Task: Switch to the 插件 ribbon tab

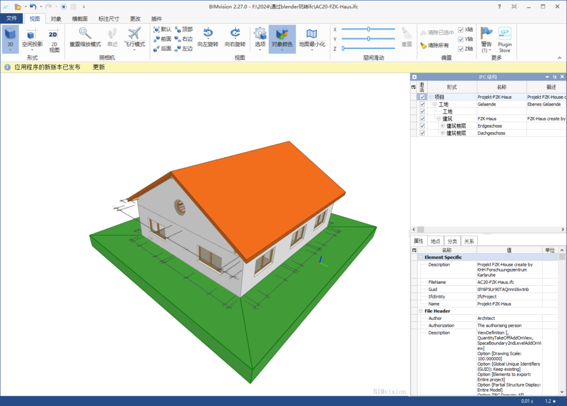Action: (x=156, y=19)
